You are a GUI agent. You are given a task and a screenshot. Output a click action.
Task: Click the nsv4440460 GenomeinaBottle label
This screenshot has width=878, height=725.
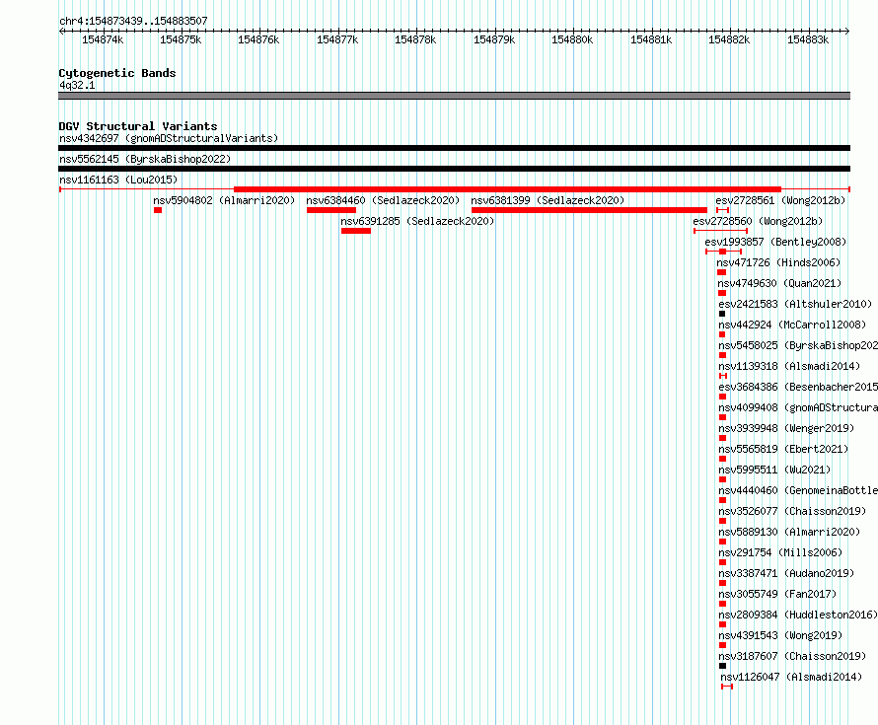[798, 490]
